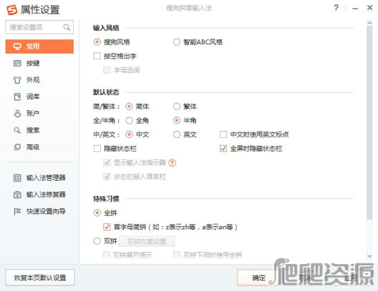Image resolution: width=378 pixels, height=291 pixels.
Task: Click the dictionary icon beside 词库
Action: point(17,96)
